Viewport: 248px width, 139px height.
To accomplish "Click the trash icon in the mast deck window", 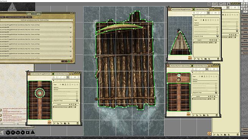I will (x=77, y=123).
